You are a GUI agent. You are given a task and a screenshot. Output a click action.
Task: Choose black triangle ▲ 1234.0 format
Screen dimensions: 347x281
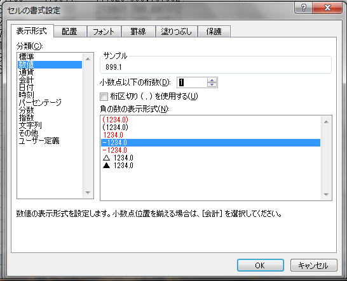coord(118,166)
